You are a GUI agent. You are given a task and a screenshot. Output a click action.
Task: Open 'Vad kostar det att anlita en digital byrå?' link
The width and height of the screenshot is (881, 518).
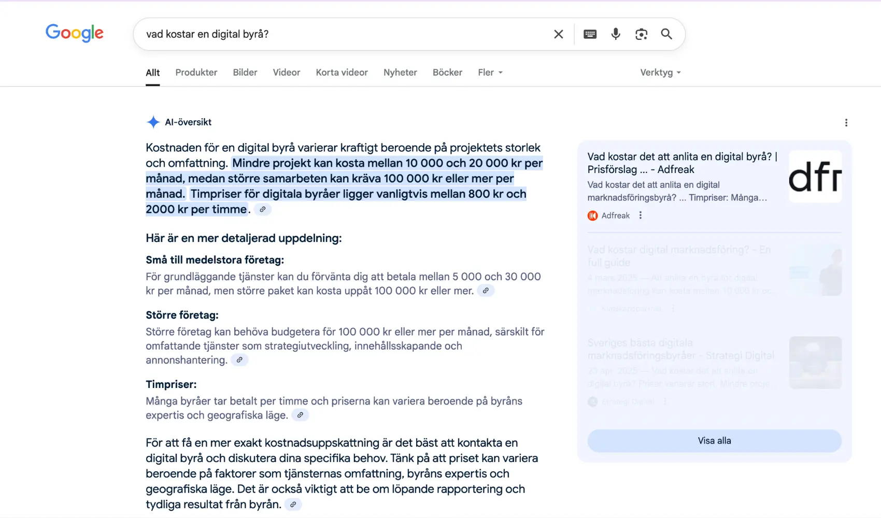683,163
